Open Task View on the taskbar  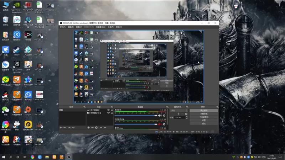(25, 157)
